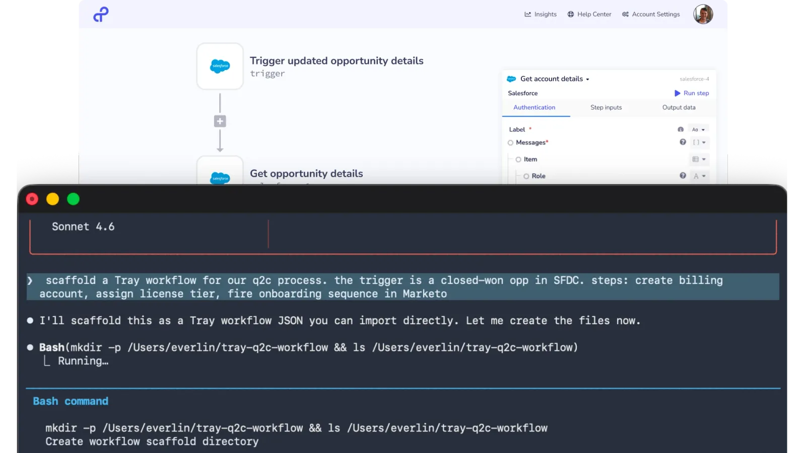Select the Salesforce trigger step icon
The height and width of the screenshot is (453, 806).
click(x=220, y=66)
